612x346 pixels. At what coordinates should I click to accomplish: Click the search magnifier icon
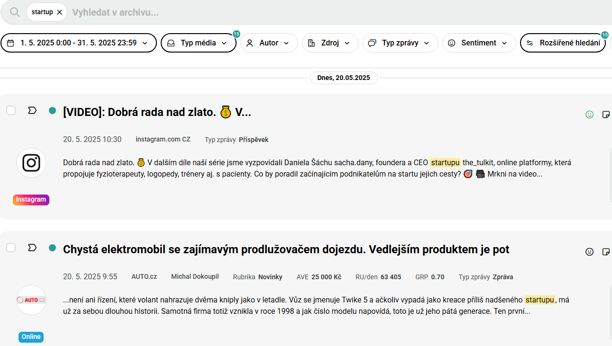click(x=15, y=12)
